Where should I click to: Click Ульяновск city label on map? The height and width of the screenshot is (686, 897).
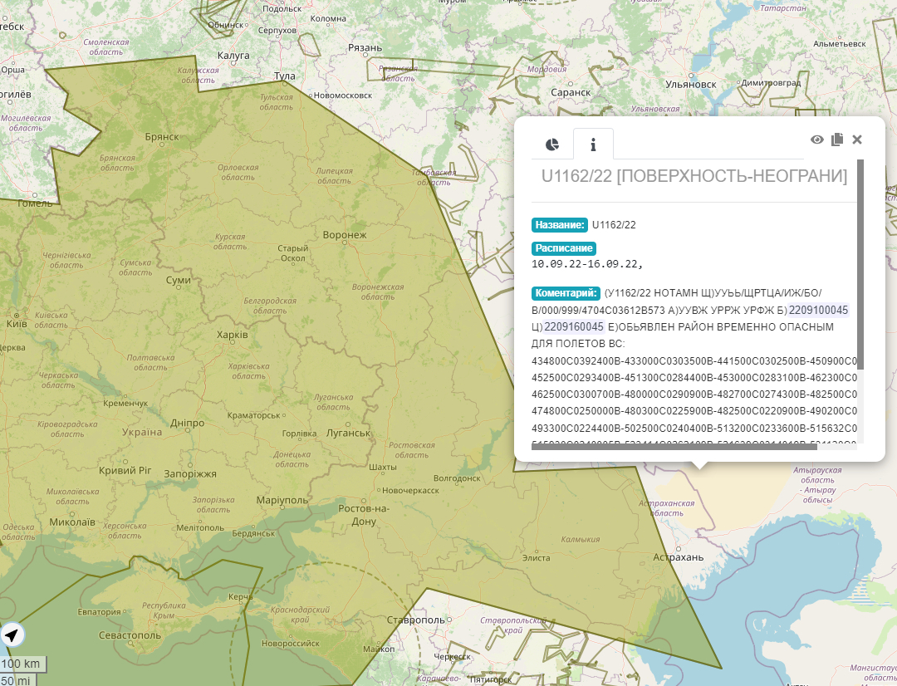(x=691, y=85)
